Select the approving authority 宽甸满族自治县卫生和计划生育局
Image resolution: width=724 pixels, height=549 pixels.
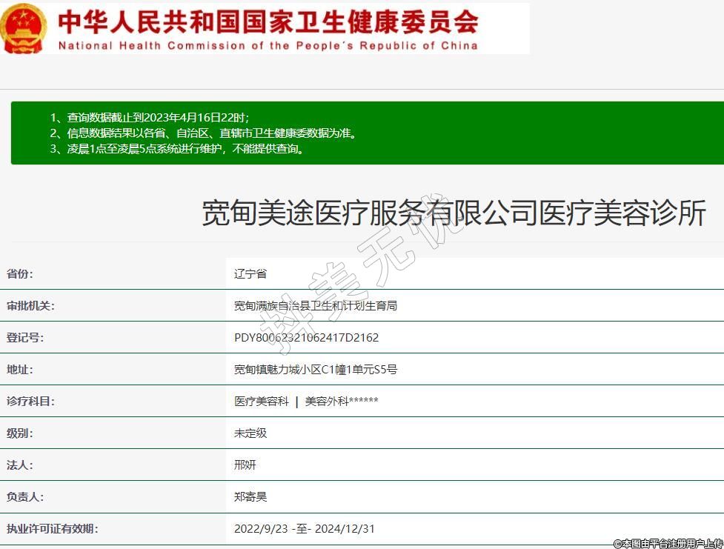316,306
